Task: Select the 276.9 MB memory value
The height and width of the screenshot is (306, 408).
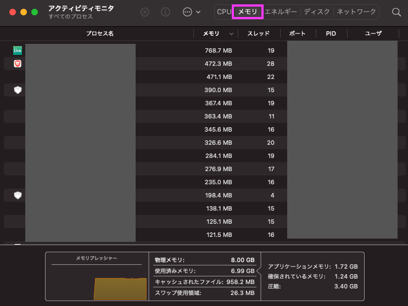Action: point(219,169)
